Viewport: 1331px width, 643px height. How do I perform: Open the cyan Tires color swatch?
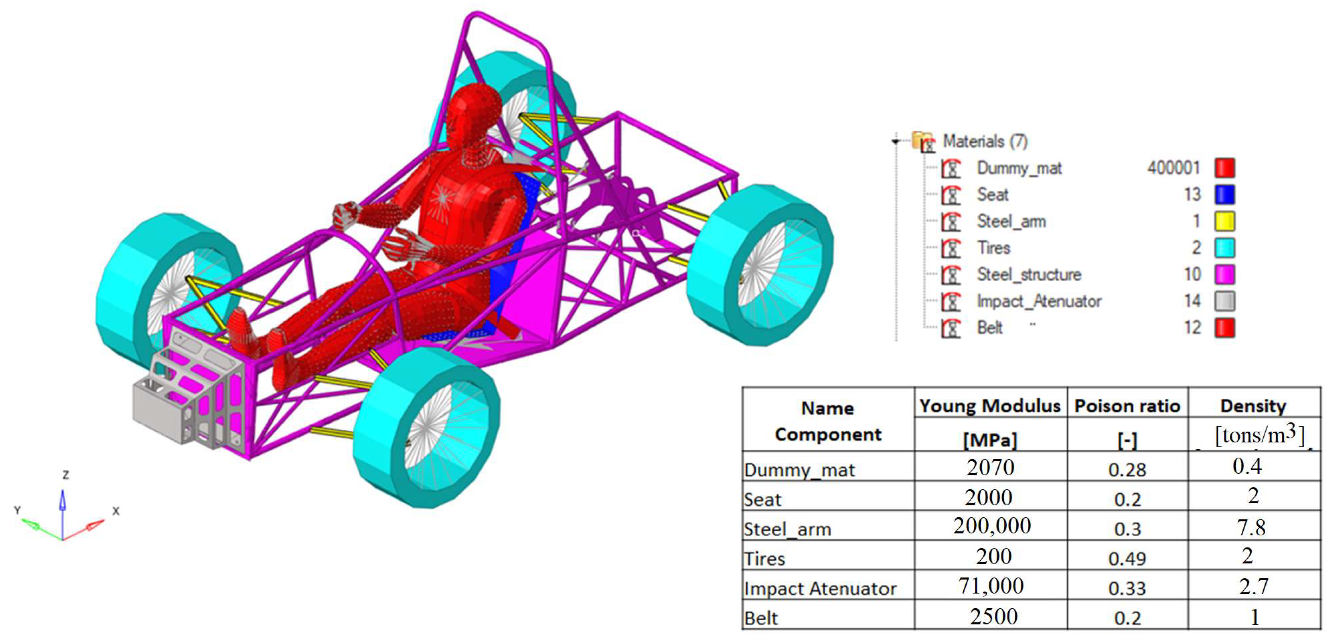1224,248
